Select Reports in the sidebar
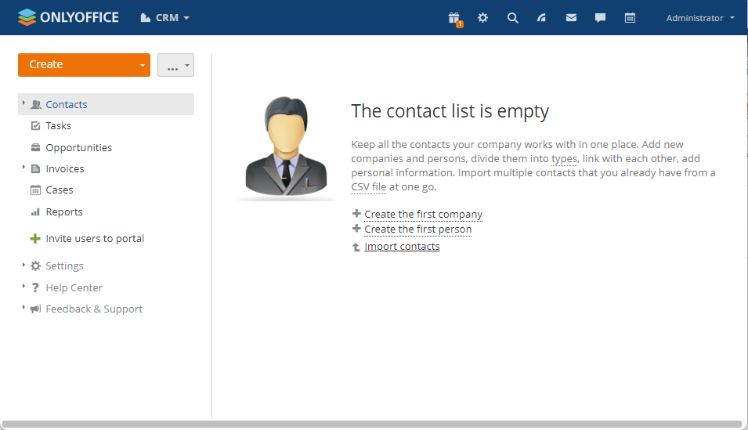The width and height of the screenshot is (748, 430). 63,211
